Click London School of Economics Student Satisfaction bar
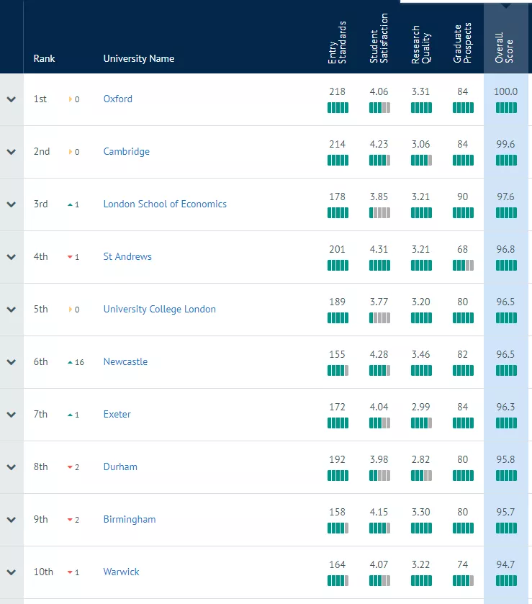Screen dimensions: 532x604 coord(379,213)
